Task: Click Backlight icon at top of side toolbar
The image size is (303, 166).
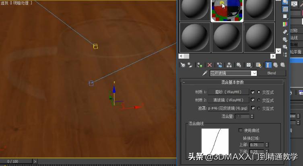Action: pos(285,2)
